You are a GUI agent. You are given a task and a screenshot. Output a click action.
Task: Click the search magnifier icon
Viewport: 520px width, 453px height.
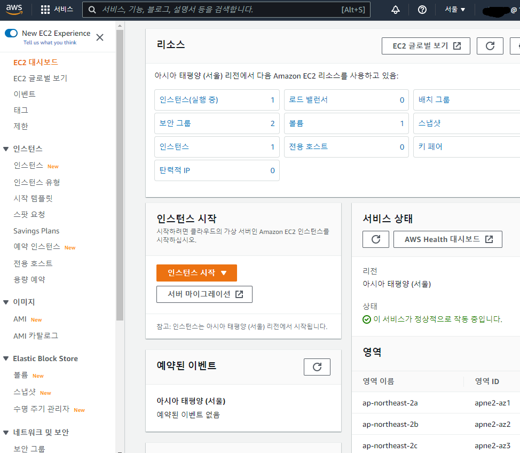point(92,10)
